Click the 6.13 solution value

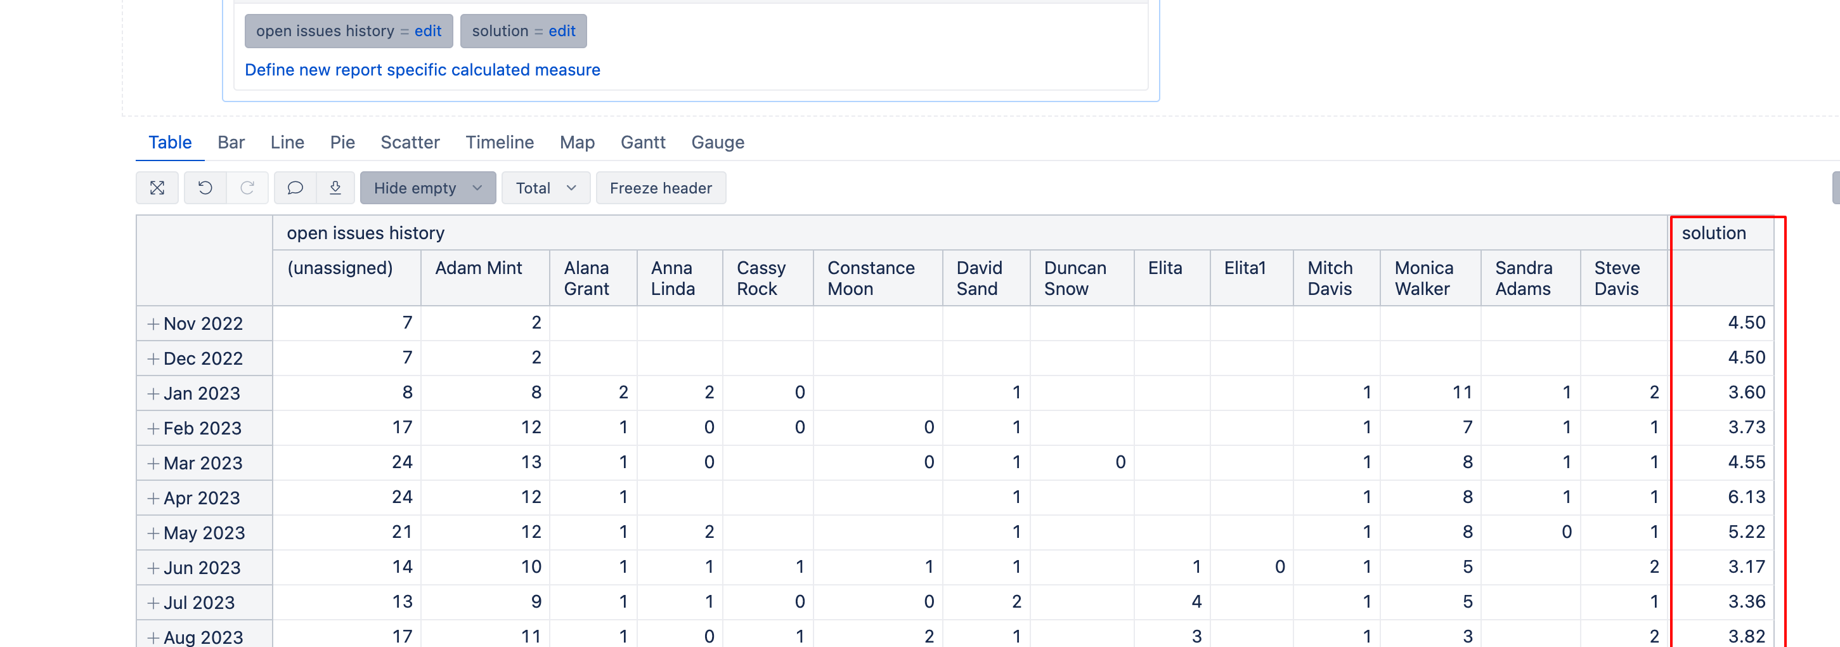(x=1746, y=497)
